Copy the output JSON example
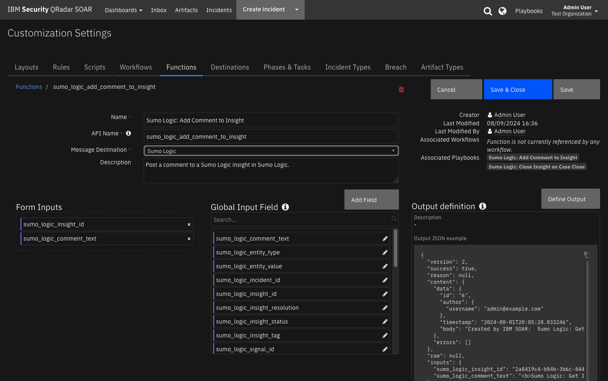608x381 pixels. click(x=587, y=255)
